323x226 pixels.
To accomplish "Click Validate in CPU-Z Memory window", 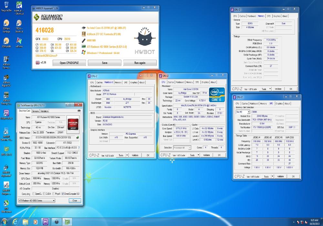I will click(278, 89).
